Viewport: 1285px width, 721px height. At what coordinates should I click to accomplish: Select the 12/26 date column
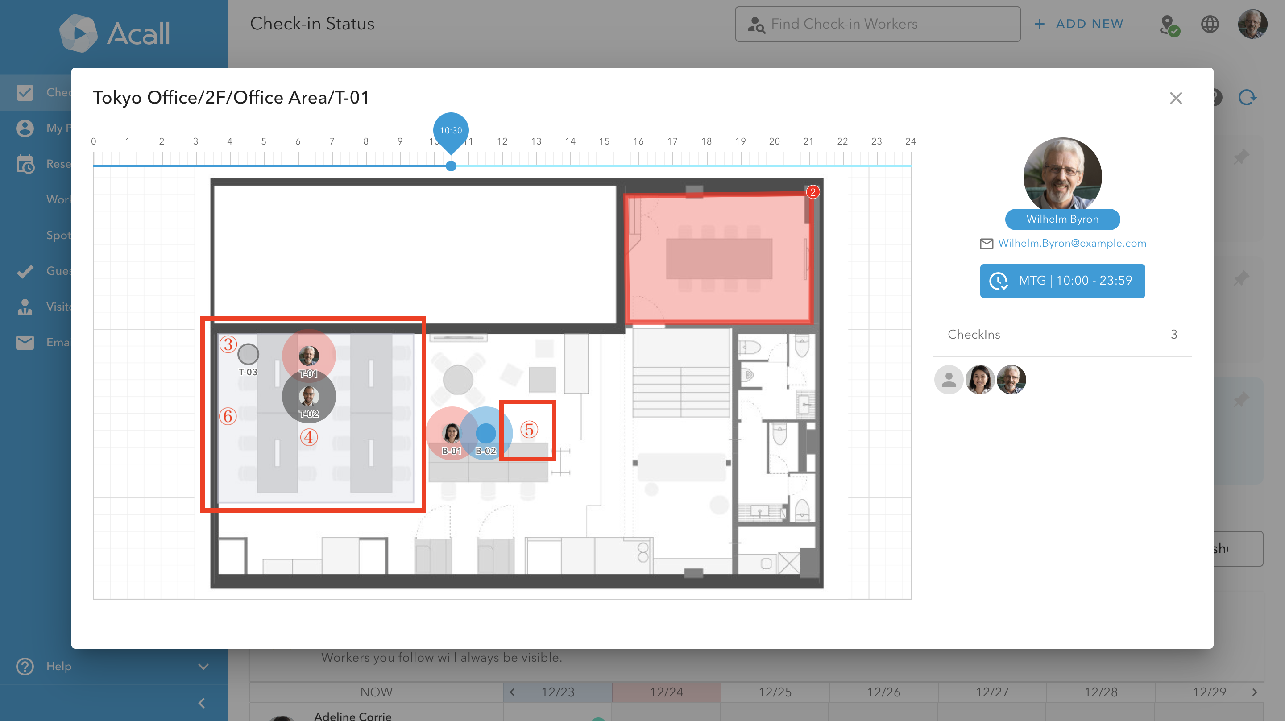point(883,692)
